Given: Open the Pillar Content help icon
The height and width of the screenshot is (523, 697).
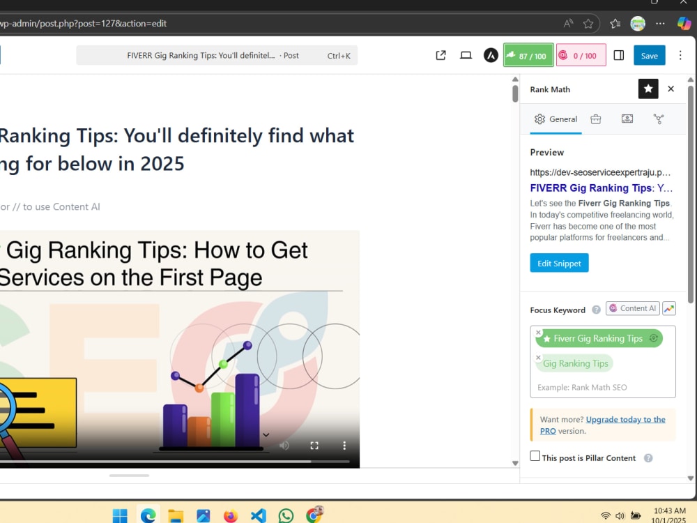Looking at the screenshot, I should click(x=648, y=458).
